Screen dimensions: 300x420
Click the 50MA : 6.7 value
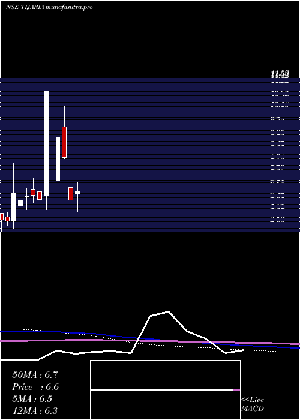coord(35,375)
